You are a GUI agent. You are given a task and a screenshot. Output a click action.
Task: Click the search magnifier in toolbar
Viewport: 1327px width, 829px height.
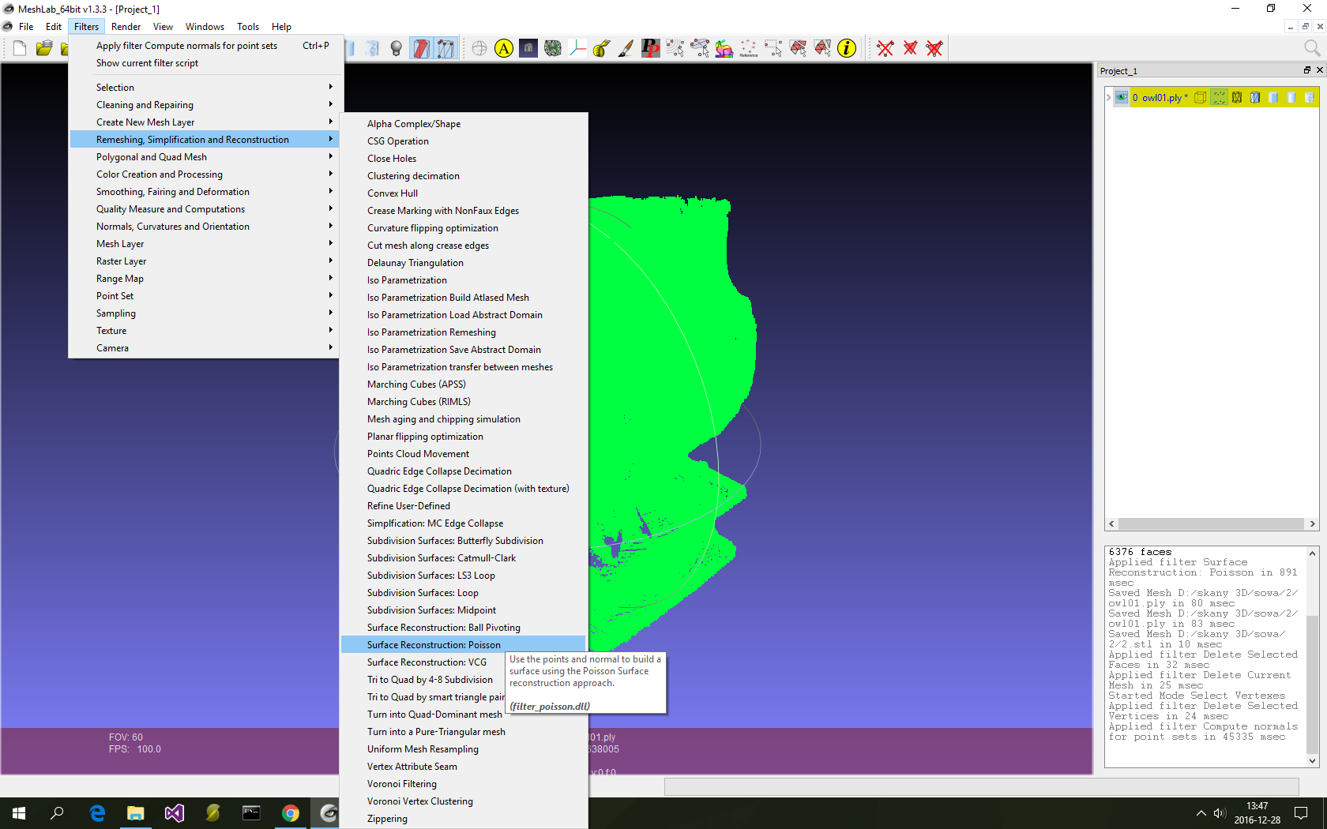coord(1312,49)
